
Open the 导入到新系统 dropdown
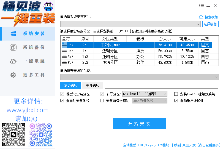click(x=150, y=101)
